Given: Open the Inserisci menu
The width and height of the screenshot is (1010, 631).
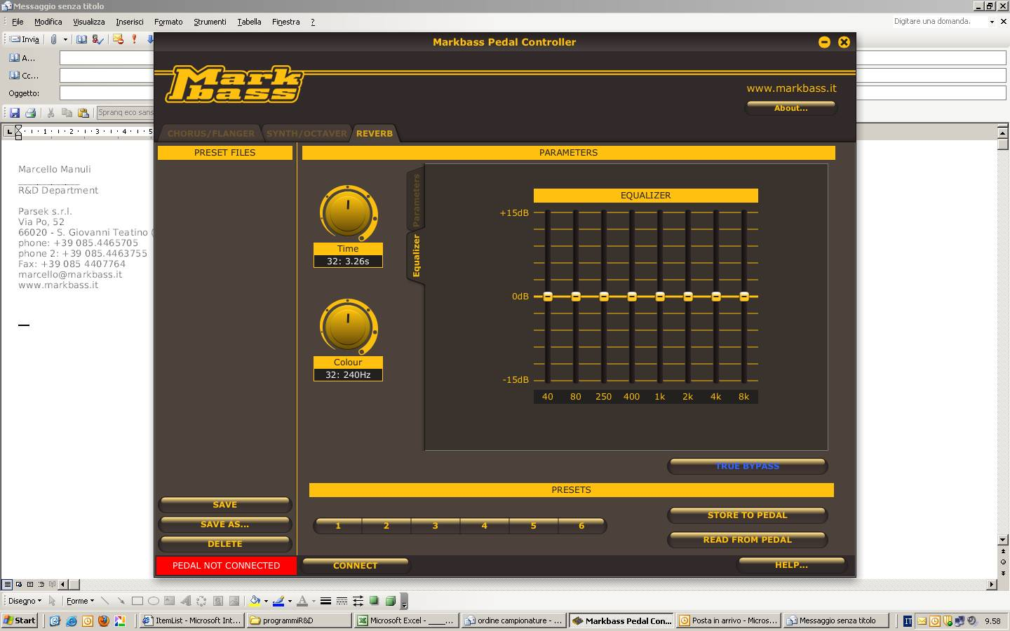Looking at the screenshot, I should pos(130,22).
